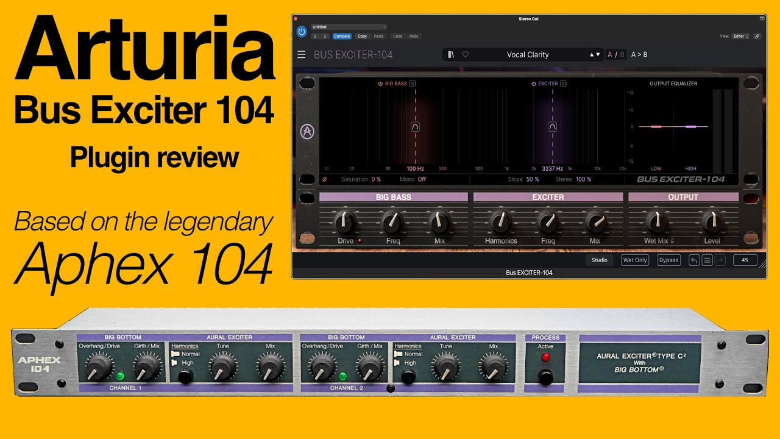Image resolution: width=780 pixels, height=439 pixels.
Task: Click the Saturation 0 % value
Action: 376,179
